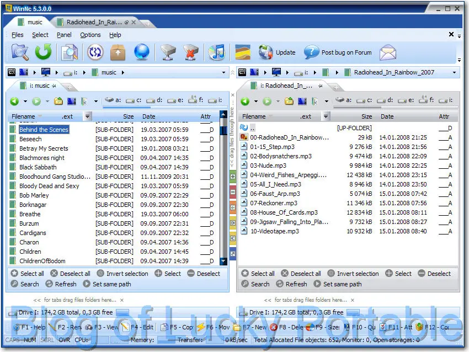
Task: Click the blue synchronize circle icon
Action: click(95, 52)
